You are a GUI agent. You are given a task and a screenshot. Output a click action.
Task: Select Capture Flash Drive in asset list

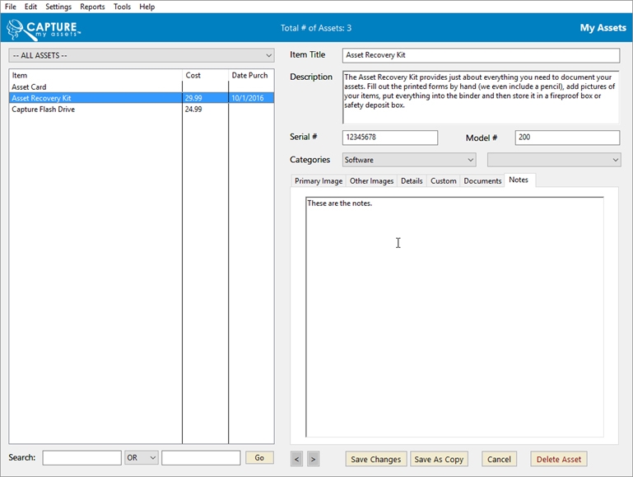tap(43, 110)
